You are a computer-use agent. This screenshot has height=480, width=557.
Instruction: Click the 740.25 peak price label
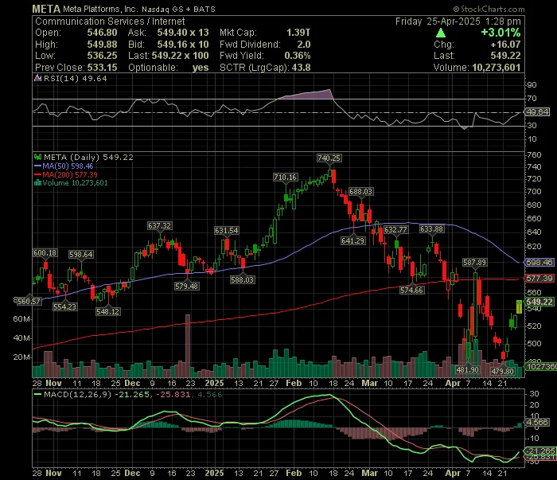click(x=329, y=158)
